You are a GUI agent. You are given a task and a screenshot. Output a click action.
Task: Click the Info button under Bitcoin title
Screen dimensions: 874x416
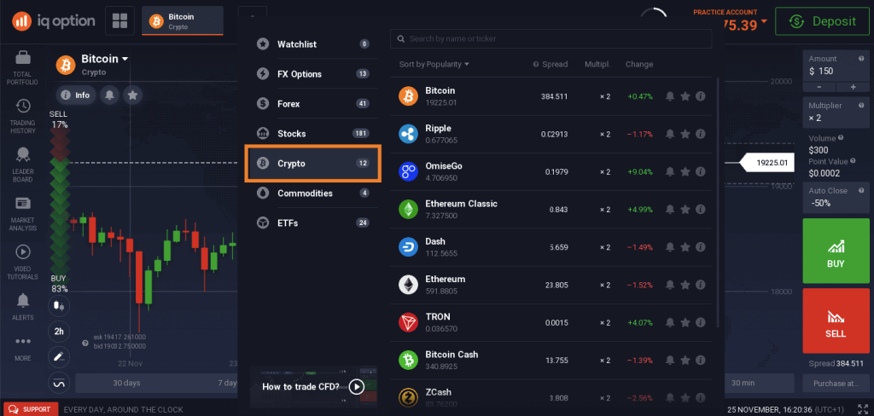coord(76,95)
